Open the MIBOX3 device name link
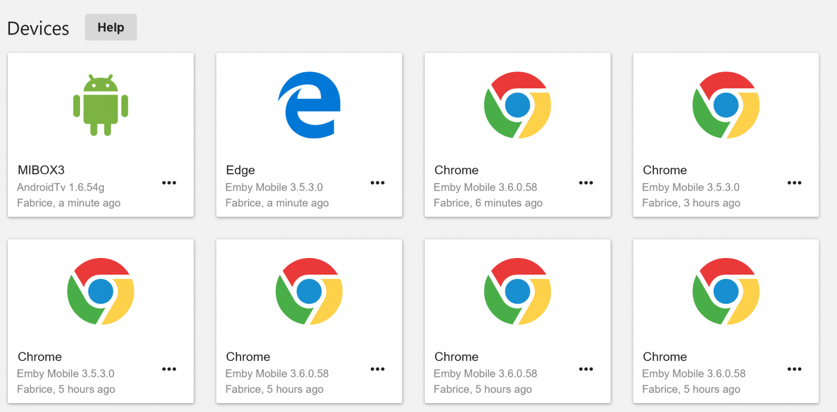Image resolution: width=837 pixels, height=412 pixels. click(x=41, y=170)
